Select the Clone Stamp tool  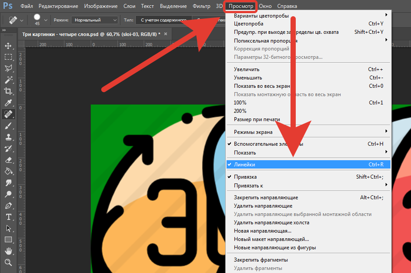pyautogui.click(x=8, y=137)
